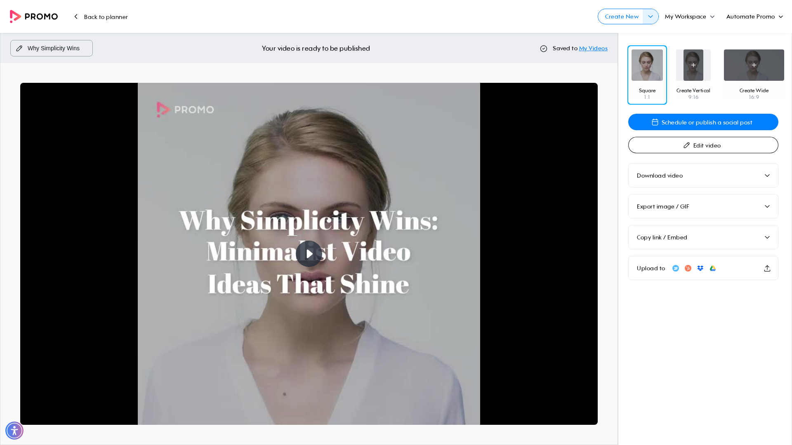792x445 pixels.
Task: Edit the video title Why Simplicity Wins
Action: click(x=52, y=48)
